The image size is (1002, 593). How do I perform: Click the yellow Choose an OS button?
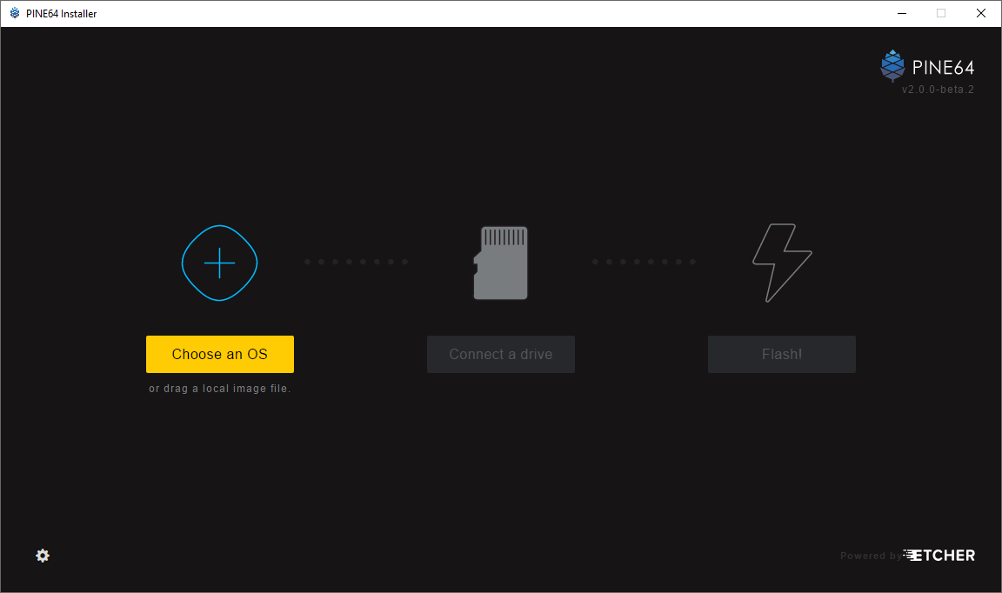(220, 354)
